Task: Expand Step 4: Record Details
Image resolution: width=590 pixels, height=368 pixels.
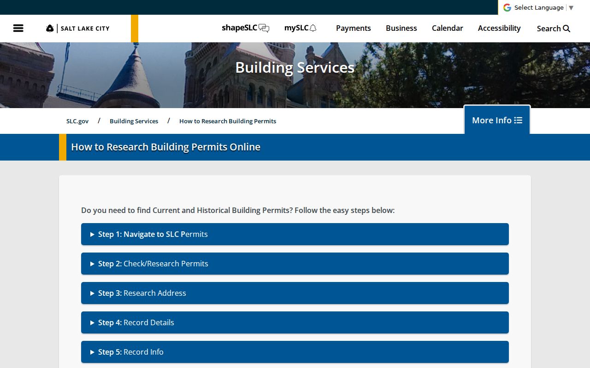Action: click(295, 322)
